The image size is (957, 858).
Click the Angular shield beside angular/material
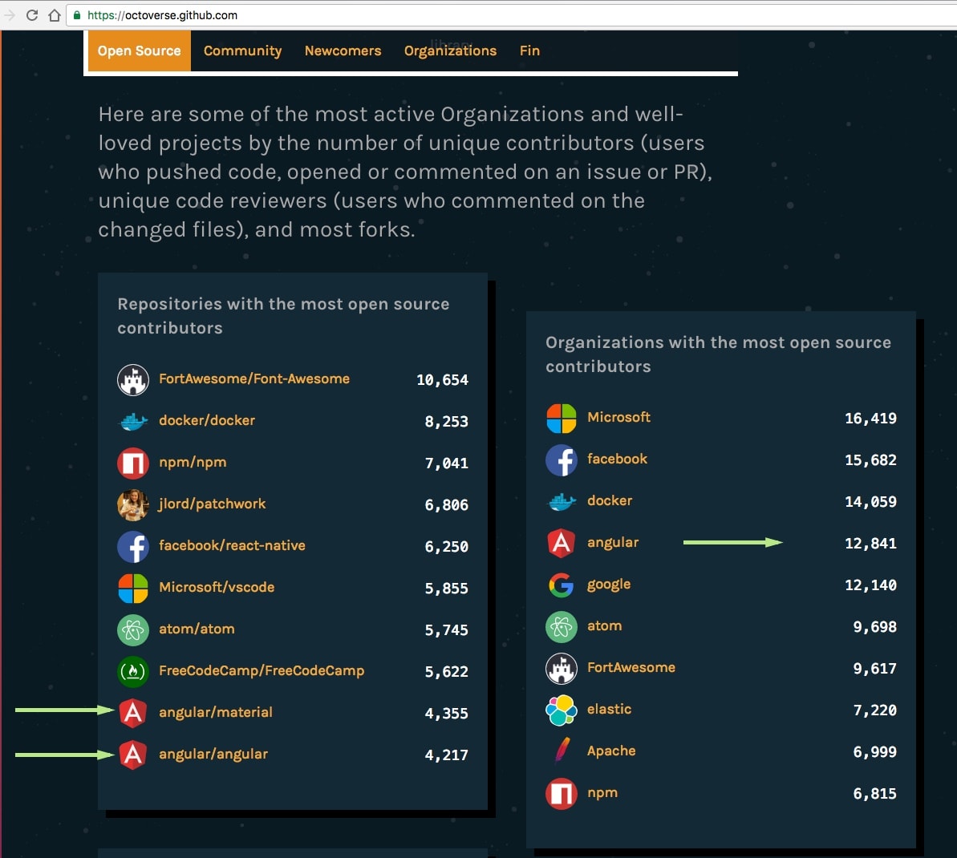pyautogui.click(x=133, y=713)
